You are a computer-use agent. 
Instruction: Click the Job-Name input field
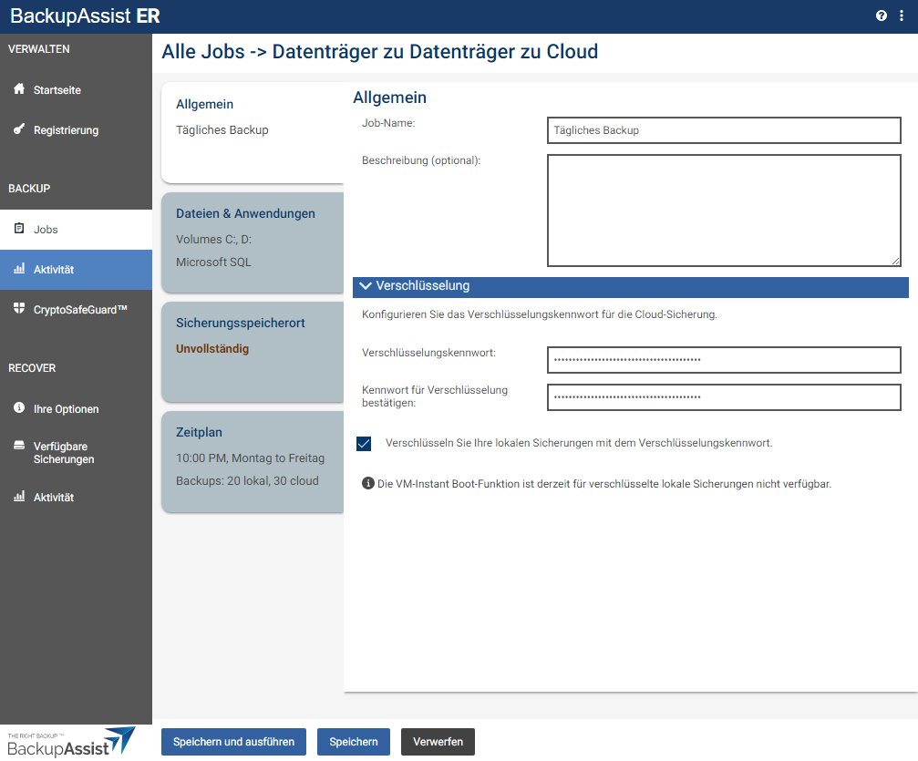[724, 130]
